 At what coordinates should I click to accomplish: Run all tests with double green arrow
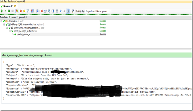(x=2, y=11)
